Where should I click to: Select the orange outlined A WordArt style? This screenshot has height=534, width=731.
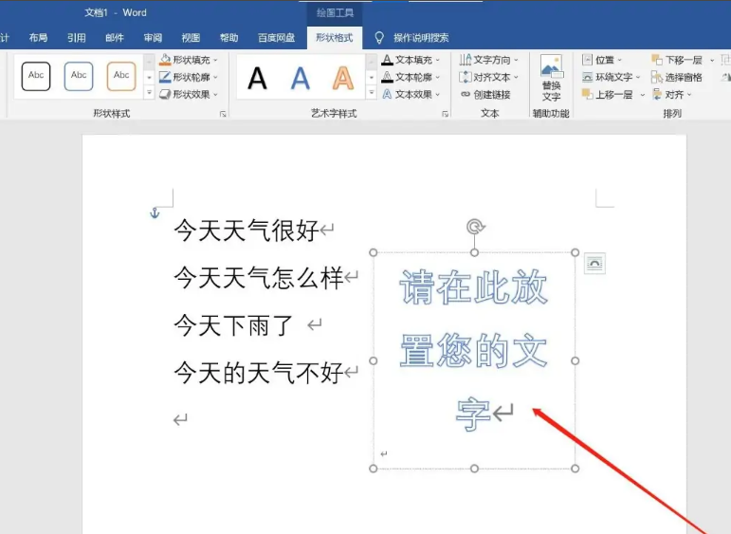[x=343, y=78]
